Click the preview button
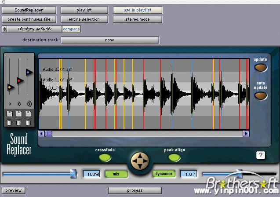 tap(13, 190)
